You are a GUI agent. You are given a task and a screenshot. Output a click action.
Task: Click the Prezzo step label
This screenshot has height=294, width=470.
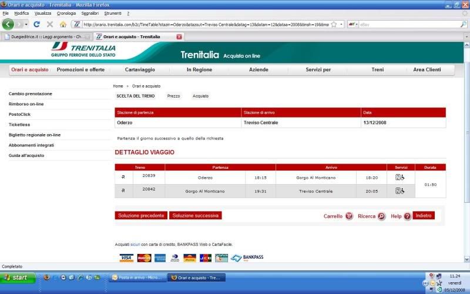tap(173, 96)
